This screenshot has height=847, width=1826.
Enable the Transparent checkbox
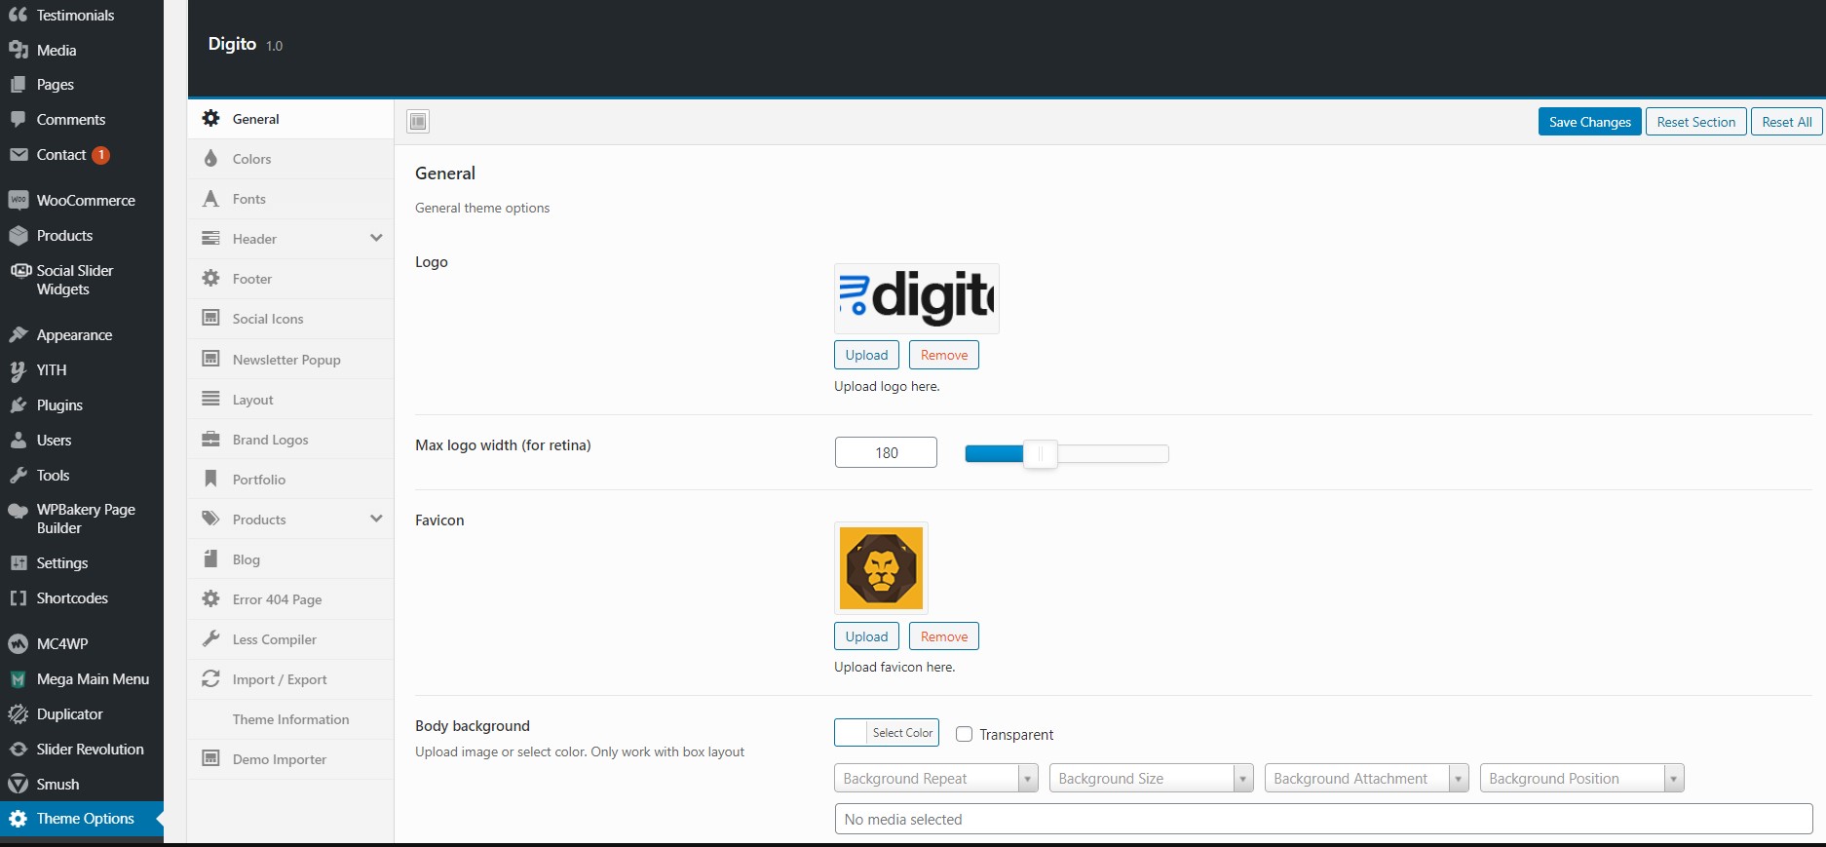(964, 734)
